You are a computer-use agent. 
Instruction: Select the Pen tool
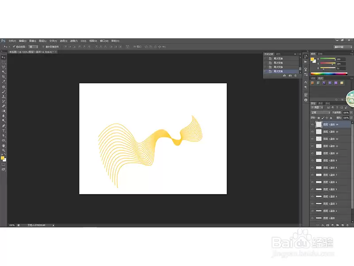[4, 126]
